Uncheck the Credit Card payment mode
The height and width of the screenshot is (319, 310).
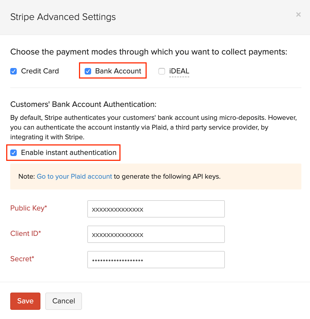(13, 71)
